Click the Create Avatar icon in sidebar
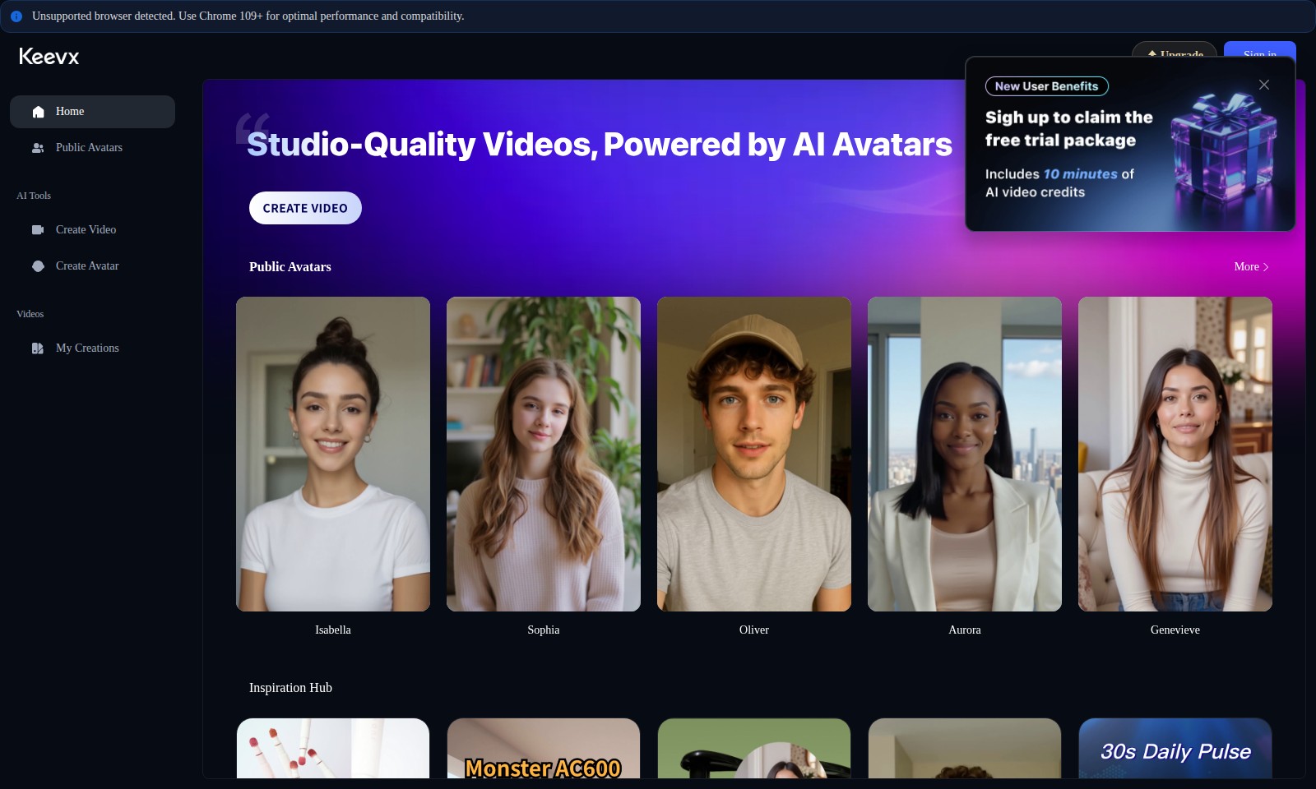This screenshot has height=789, width=1316. click(38, 266)
